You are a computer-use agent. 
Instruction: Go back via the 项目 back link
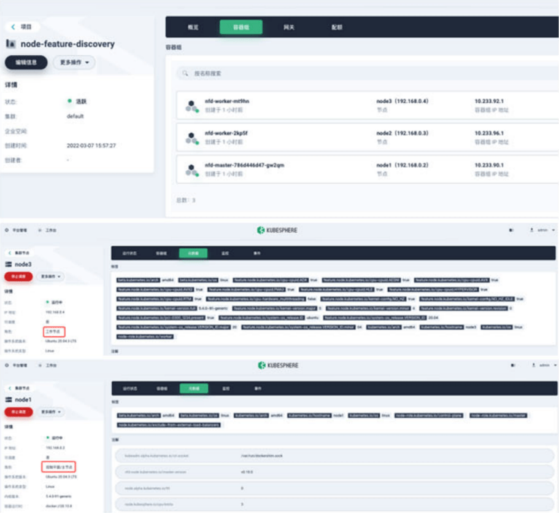pyautogui.click(x=23, y=27)
